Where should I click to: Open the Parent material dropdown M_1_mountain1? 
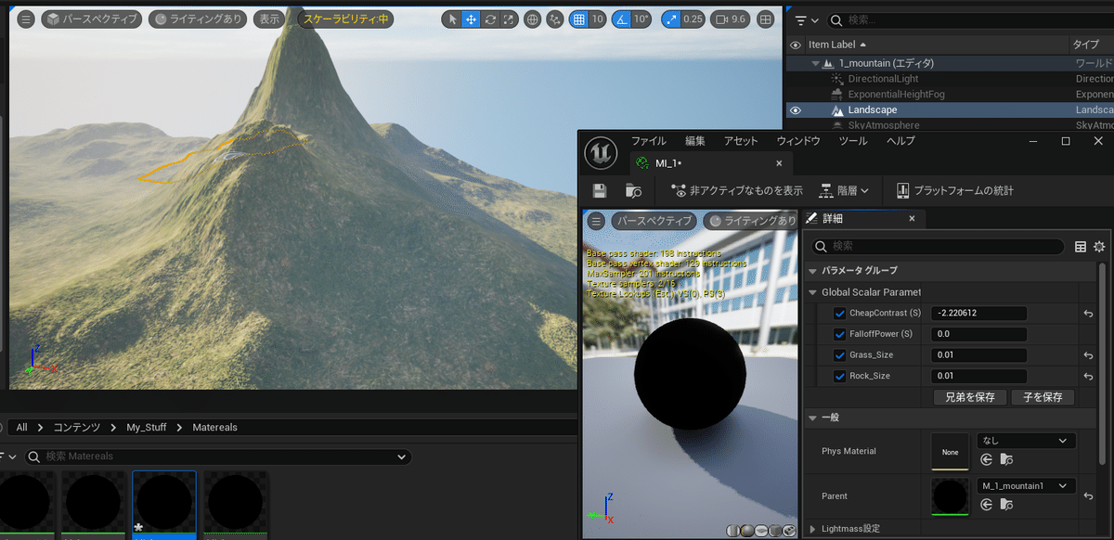(x=1026, y=486)
